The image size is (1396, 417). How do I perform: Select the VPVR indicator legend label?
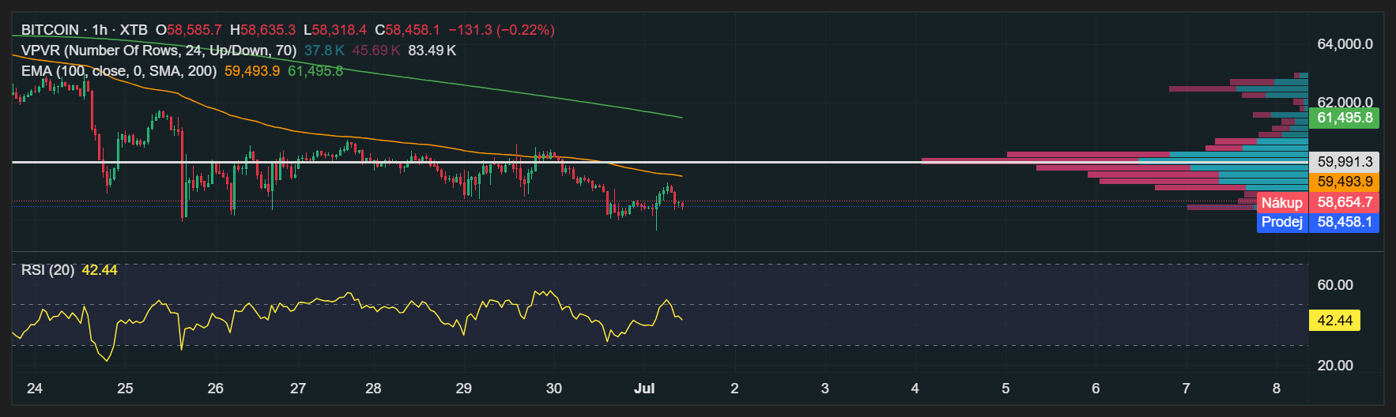pyautogui.click(x=159, y=51)
